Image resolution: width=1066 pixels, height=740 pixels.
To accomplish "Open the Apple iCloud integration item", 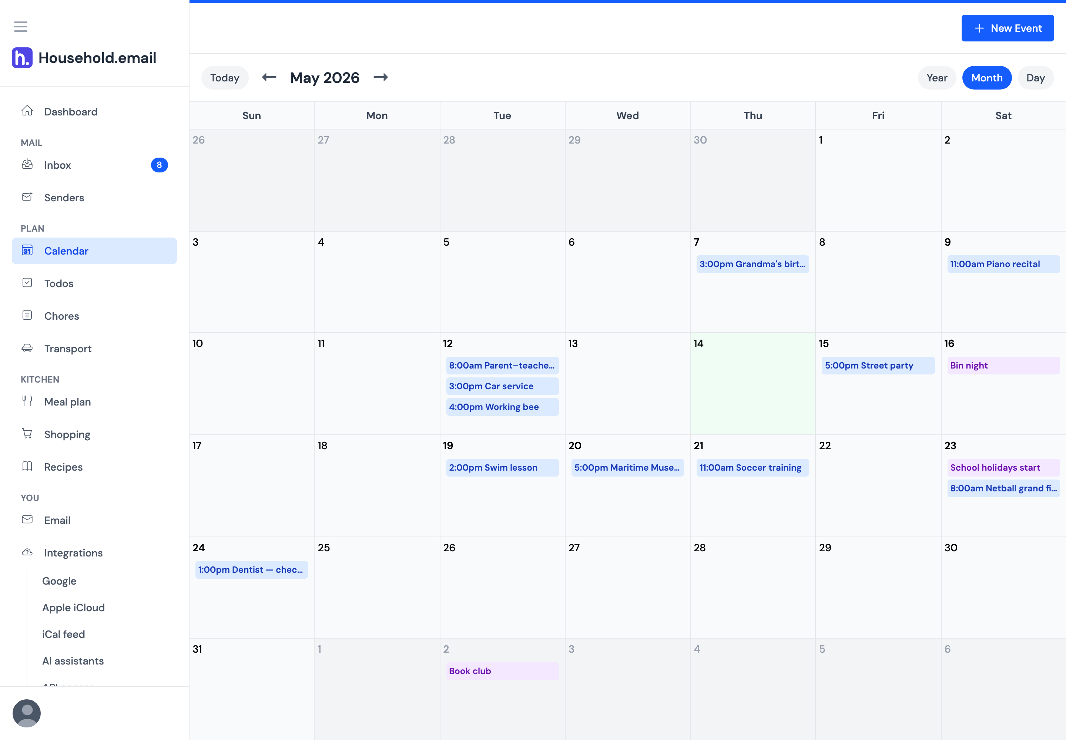I will (73, 608).
